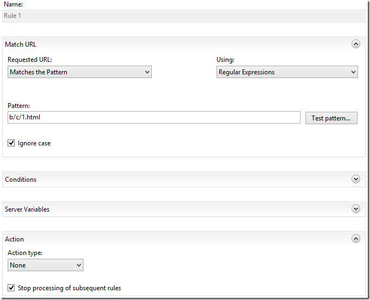
Task: Click the Rule 1 name field
Action: tap(183, 16)
